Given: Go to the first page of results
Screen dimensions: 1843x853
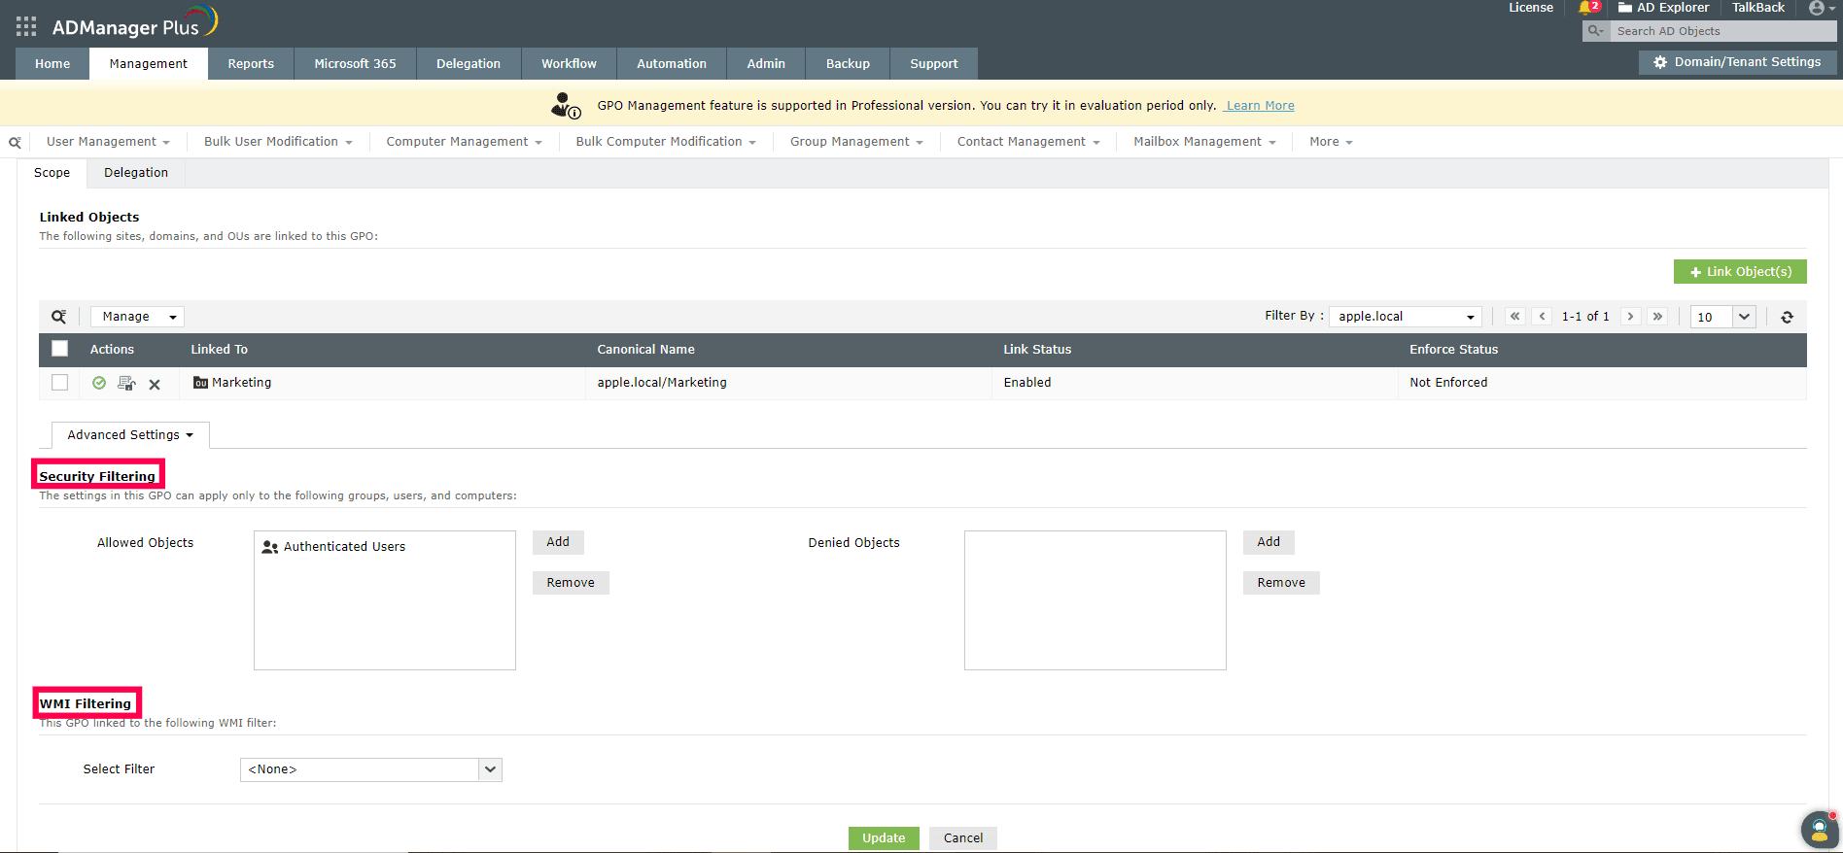Looking at the screenshot, I should (1514, 317).
